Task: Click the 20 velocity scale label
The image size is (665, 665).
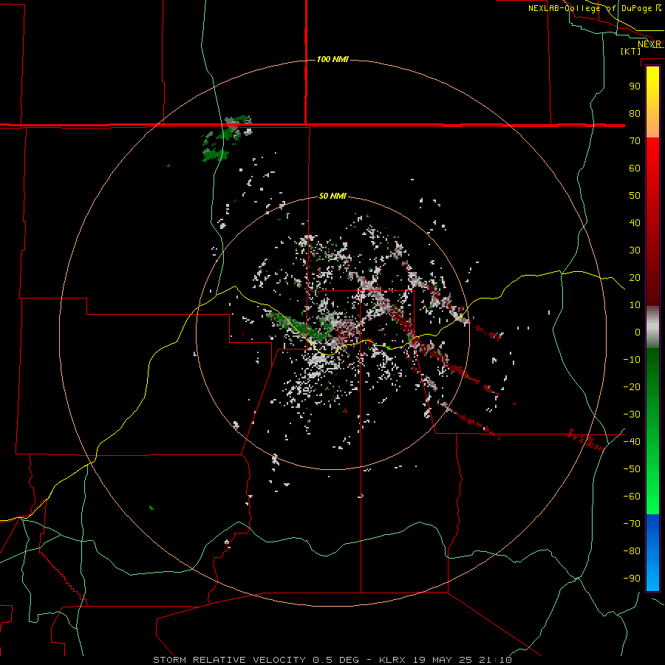Action: [635, 278]
